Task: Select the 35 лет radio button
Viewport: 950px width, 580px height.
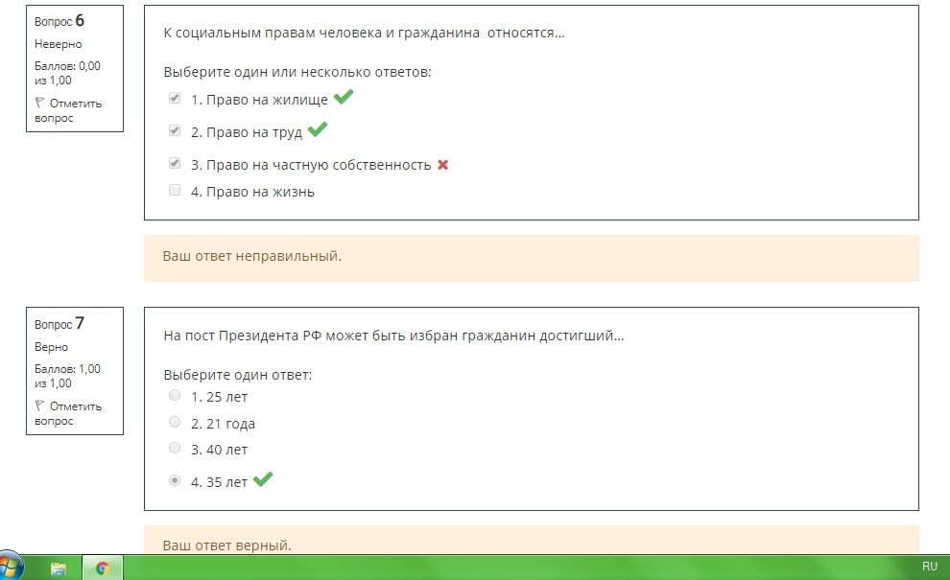Action: pos(175,480)
